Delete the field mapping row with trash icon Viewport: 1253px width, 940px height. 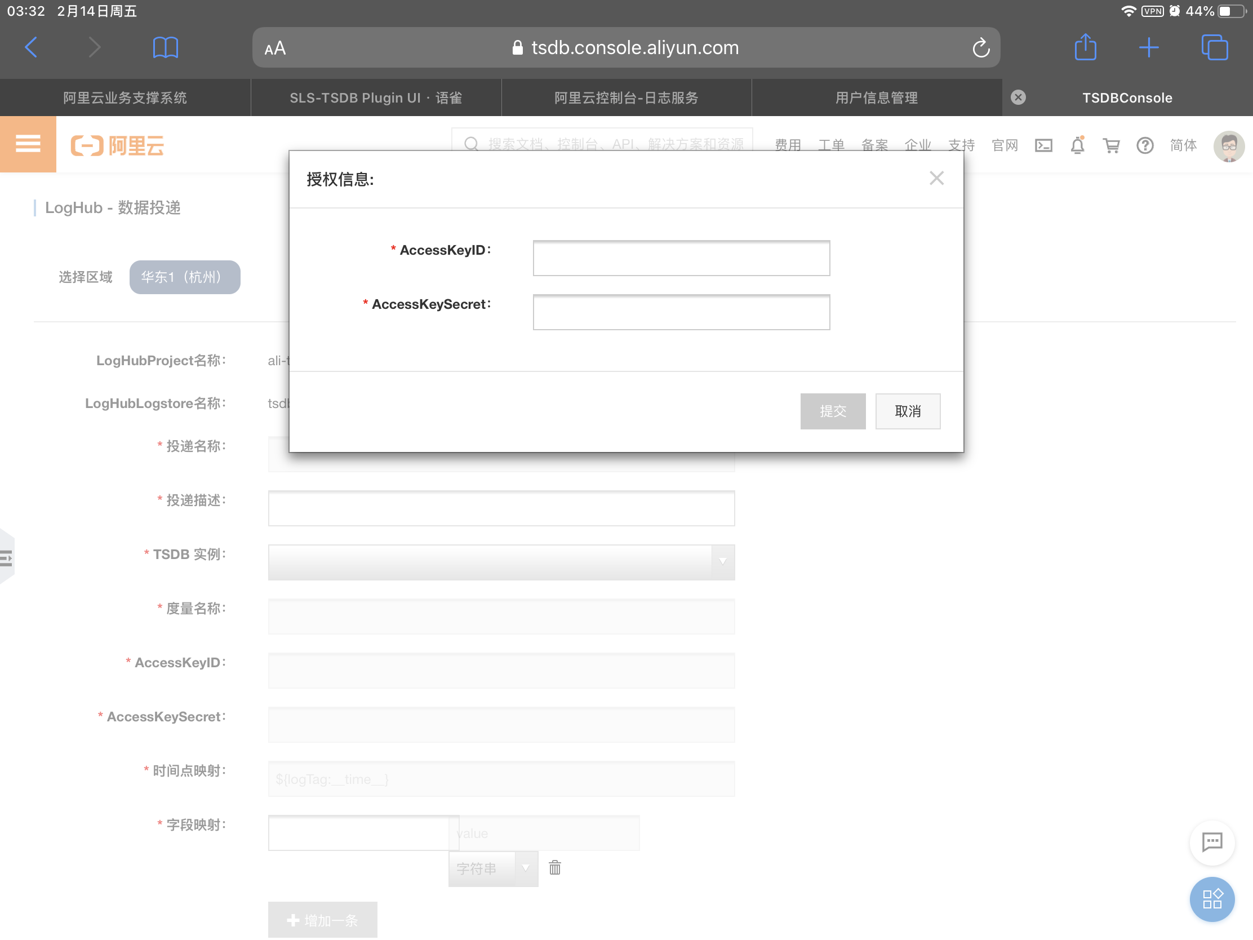tap(554, 867)
